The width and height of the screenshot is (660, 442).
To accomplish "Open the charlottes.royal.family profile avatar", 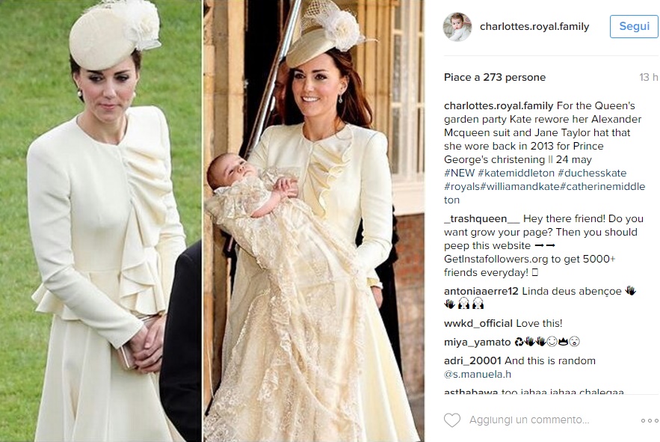I will (457, 27).
